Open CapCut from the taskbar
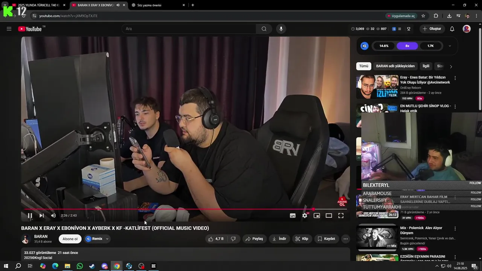The width and height of the screenshot is (482, 271). click(154, 266)
